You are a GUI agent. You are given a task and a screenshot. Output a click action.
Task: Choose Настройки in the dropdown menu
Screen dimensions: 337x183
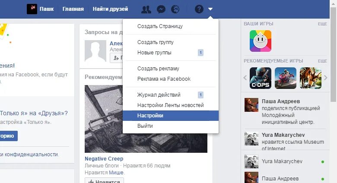pos(171,116)
